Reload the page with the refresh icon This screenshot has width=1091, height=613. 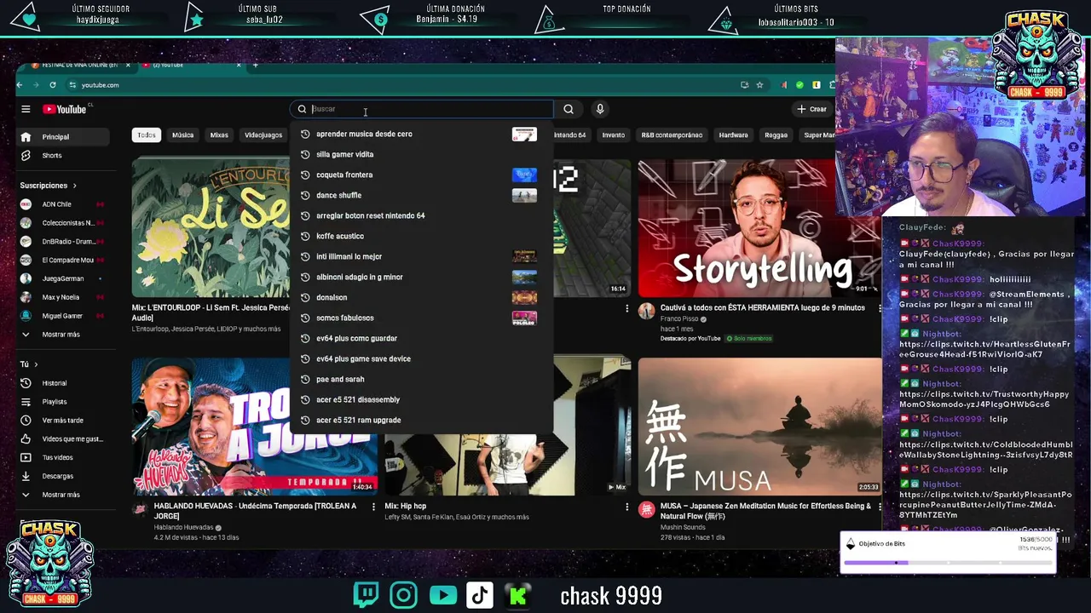point(53,85)
